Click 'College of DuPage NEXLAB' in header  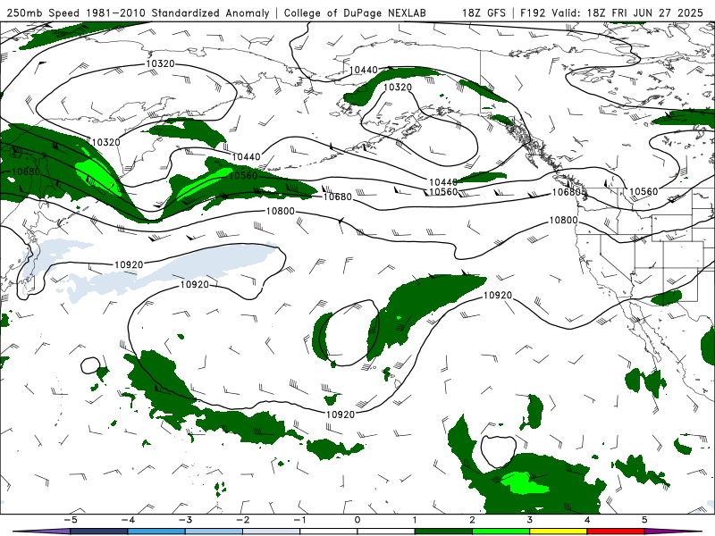pyautogui.click(x=355, y=13)
